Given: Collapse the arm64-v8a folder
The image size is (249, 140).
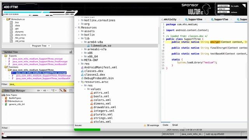Looking at the screenshot, I should pos(82,42).
